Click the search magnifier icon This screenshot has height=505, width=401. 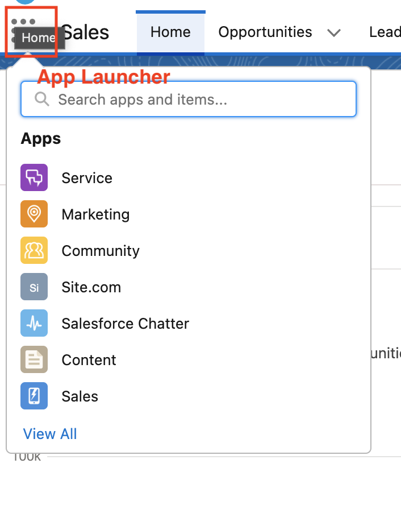42,99
